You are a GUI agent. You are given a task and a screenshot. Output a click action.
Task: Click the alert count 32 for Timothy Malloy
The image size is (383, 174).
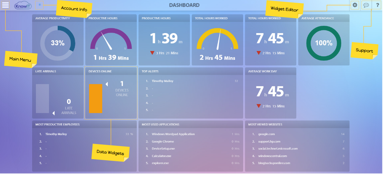coord(236,81)
